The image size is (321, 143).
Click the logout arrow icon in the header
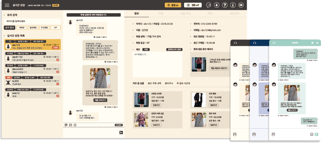click(x=241, y=5)
